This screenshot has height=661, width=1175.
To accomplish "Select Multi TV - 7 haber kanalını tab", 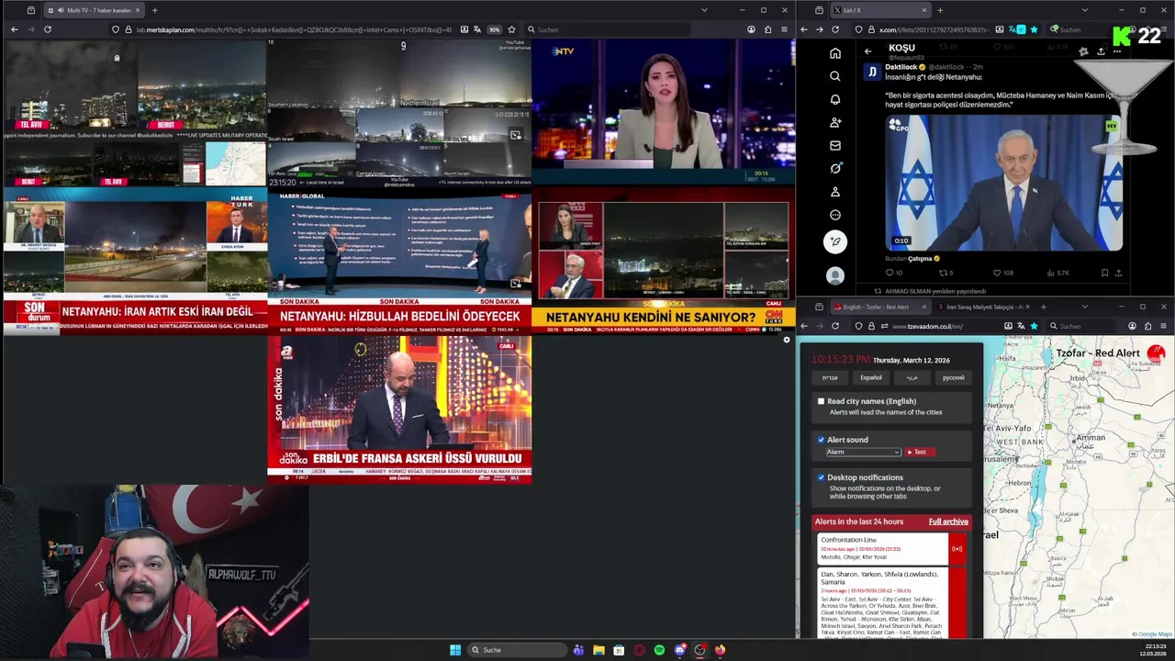I will click(95, 10).
